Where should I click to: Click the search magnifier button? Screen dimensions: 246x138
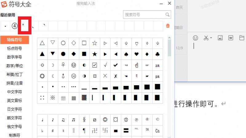[x=168, y=14]
